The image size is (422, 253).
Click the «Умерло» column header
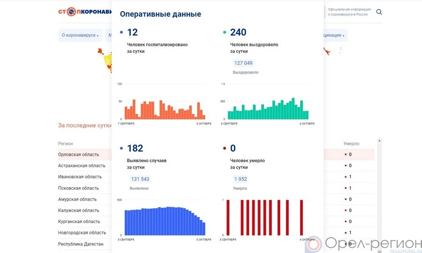pyautogui.click(x=351, y=144)
